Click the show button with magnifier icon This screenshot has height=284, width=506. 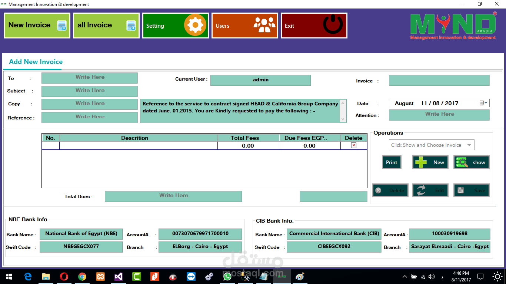pos(472,162)
